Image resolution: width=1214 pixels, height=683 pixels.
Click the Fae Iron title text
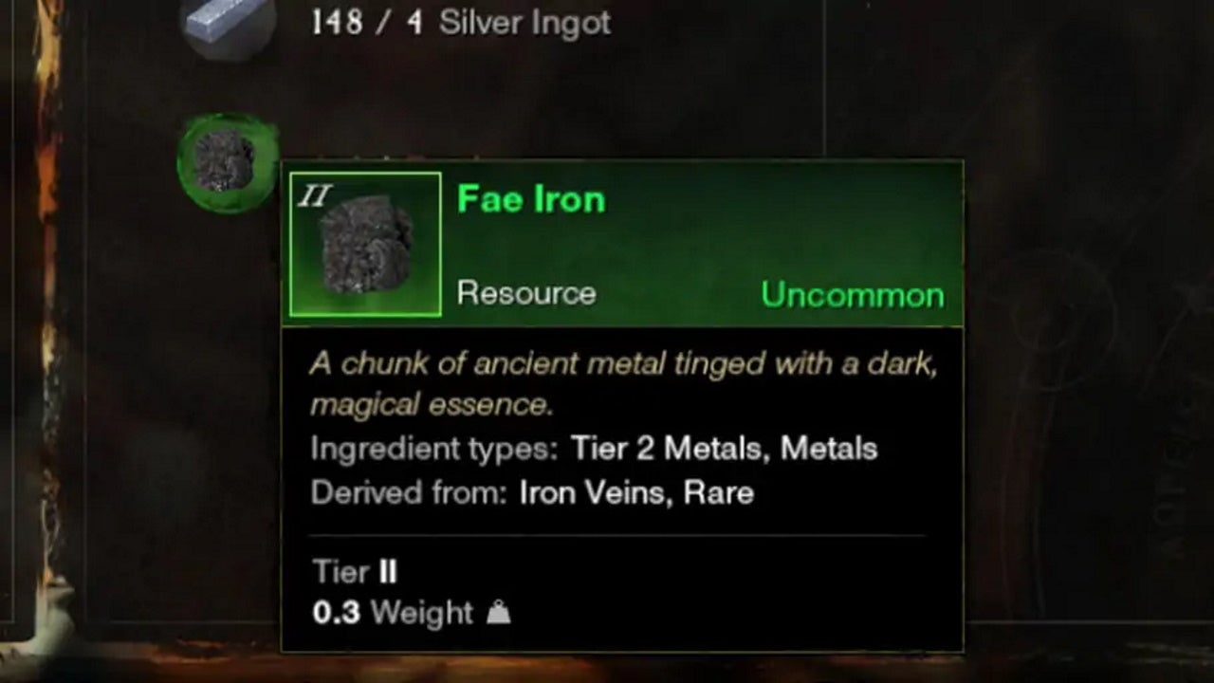pos(531,199)
